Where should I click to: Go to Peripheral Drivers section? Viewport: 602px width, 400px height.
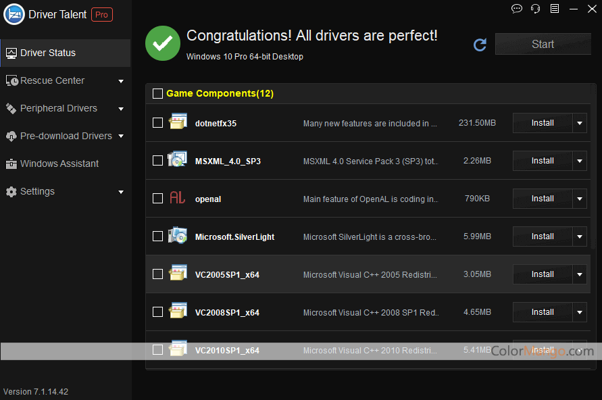pos(58,108)
